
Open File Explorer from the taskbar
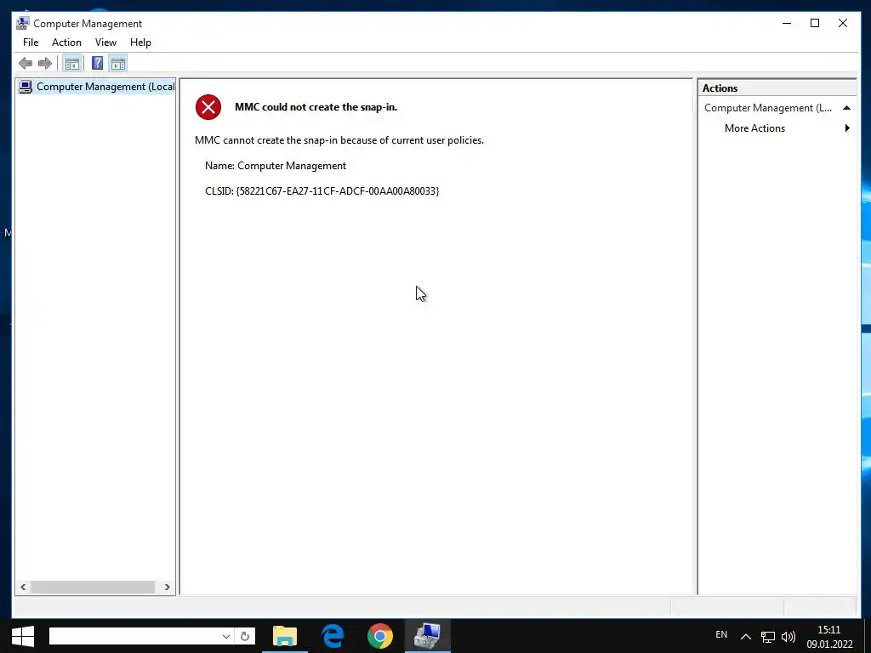tap(285, 636)
